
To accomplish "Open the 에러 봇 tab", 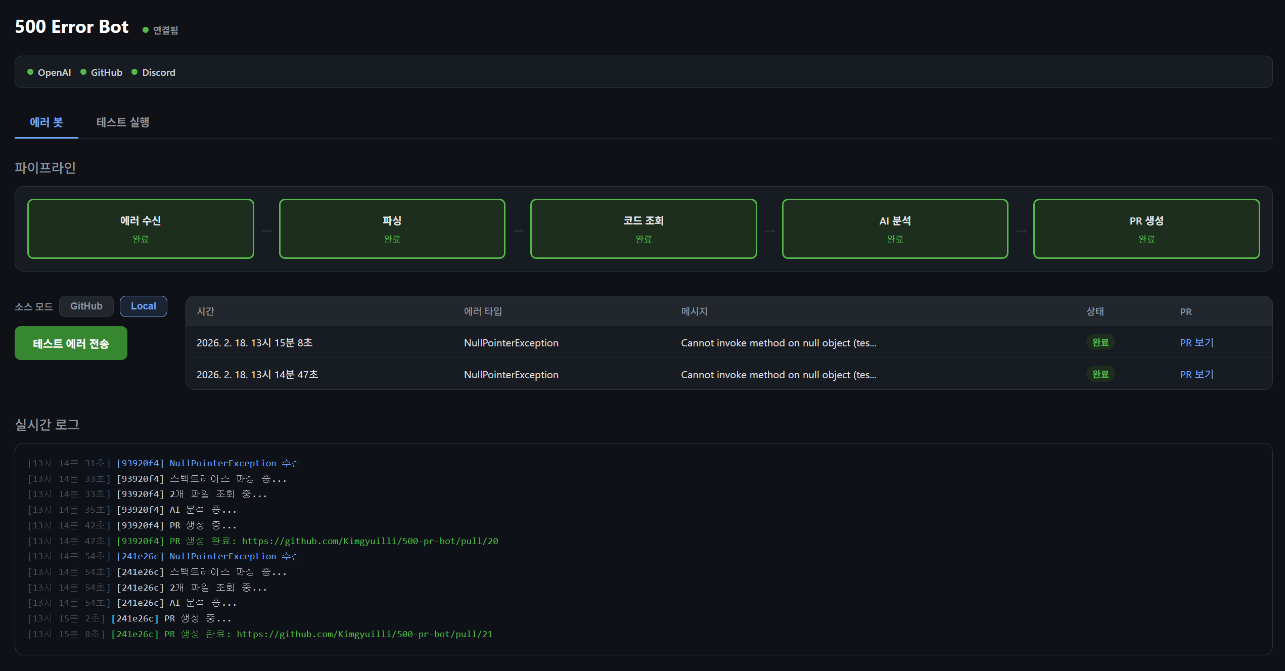I will pyautogui.click(x=46, y=122).
